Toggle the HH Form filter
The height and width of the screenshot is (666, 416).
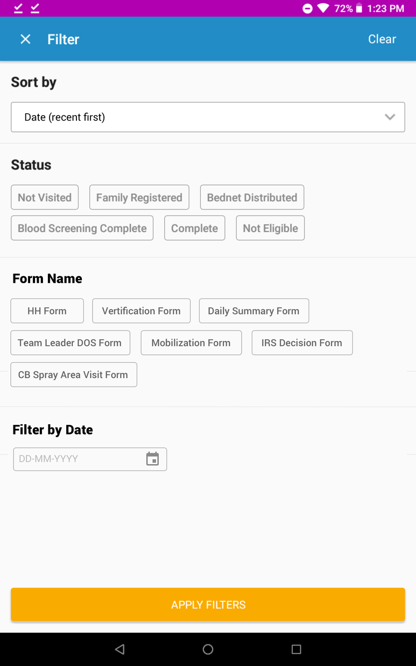(47, 311)
